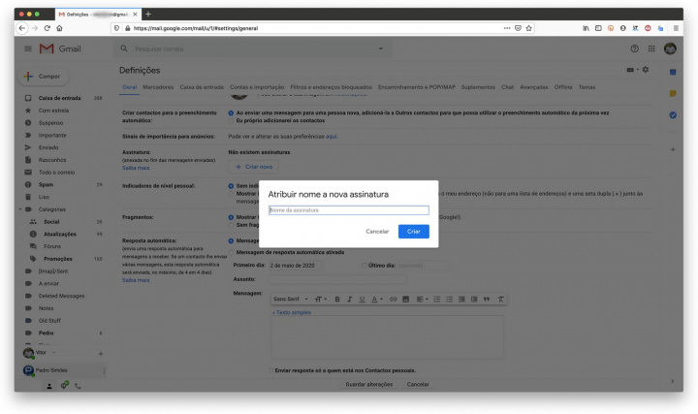698x414 pixels.
Task: Expand the search options dropdown arrow
Action: pos(380,48)
